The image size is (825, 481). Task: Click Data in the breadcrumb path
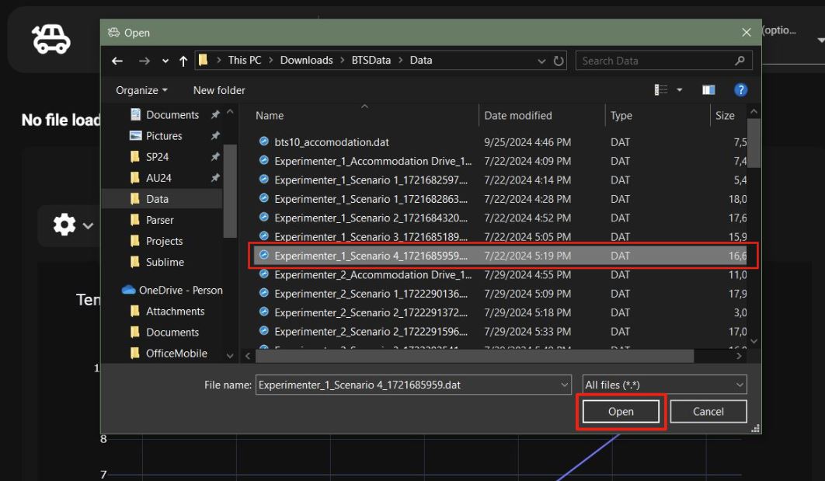pyautogui.click(x=421, y=60)
